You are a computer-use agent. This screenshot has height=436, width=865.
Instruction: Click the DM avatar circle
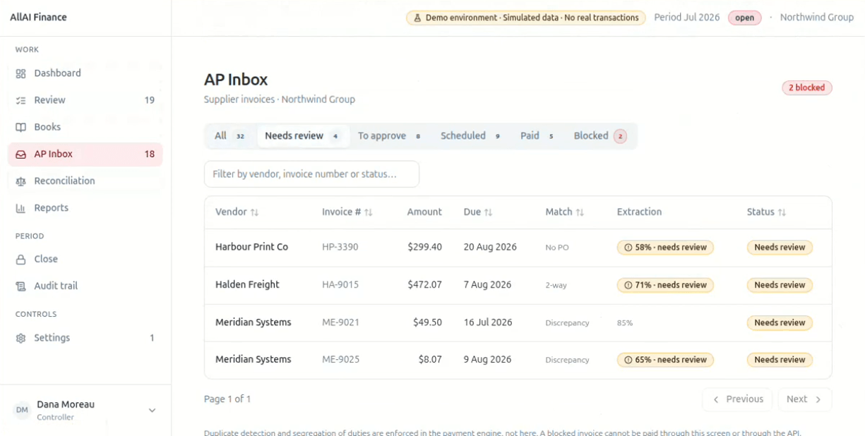coord(22,410)
